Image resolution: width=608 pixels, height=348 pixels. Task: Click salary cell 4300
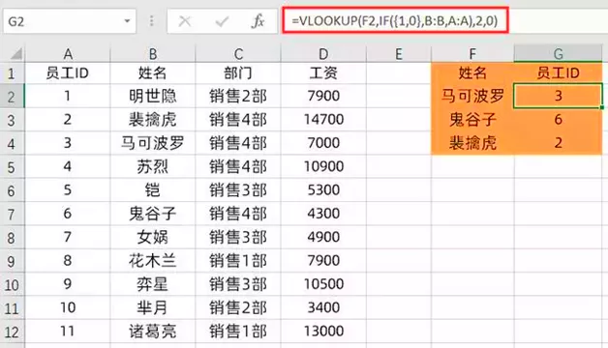pos(323,214)
